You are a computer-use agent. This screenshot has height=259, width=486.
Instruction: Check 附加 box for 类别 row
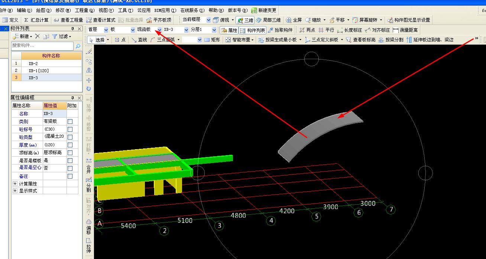[70, 122]
